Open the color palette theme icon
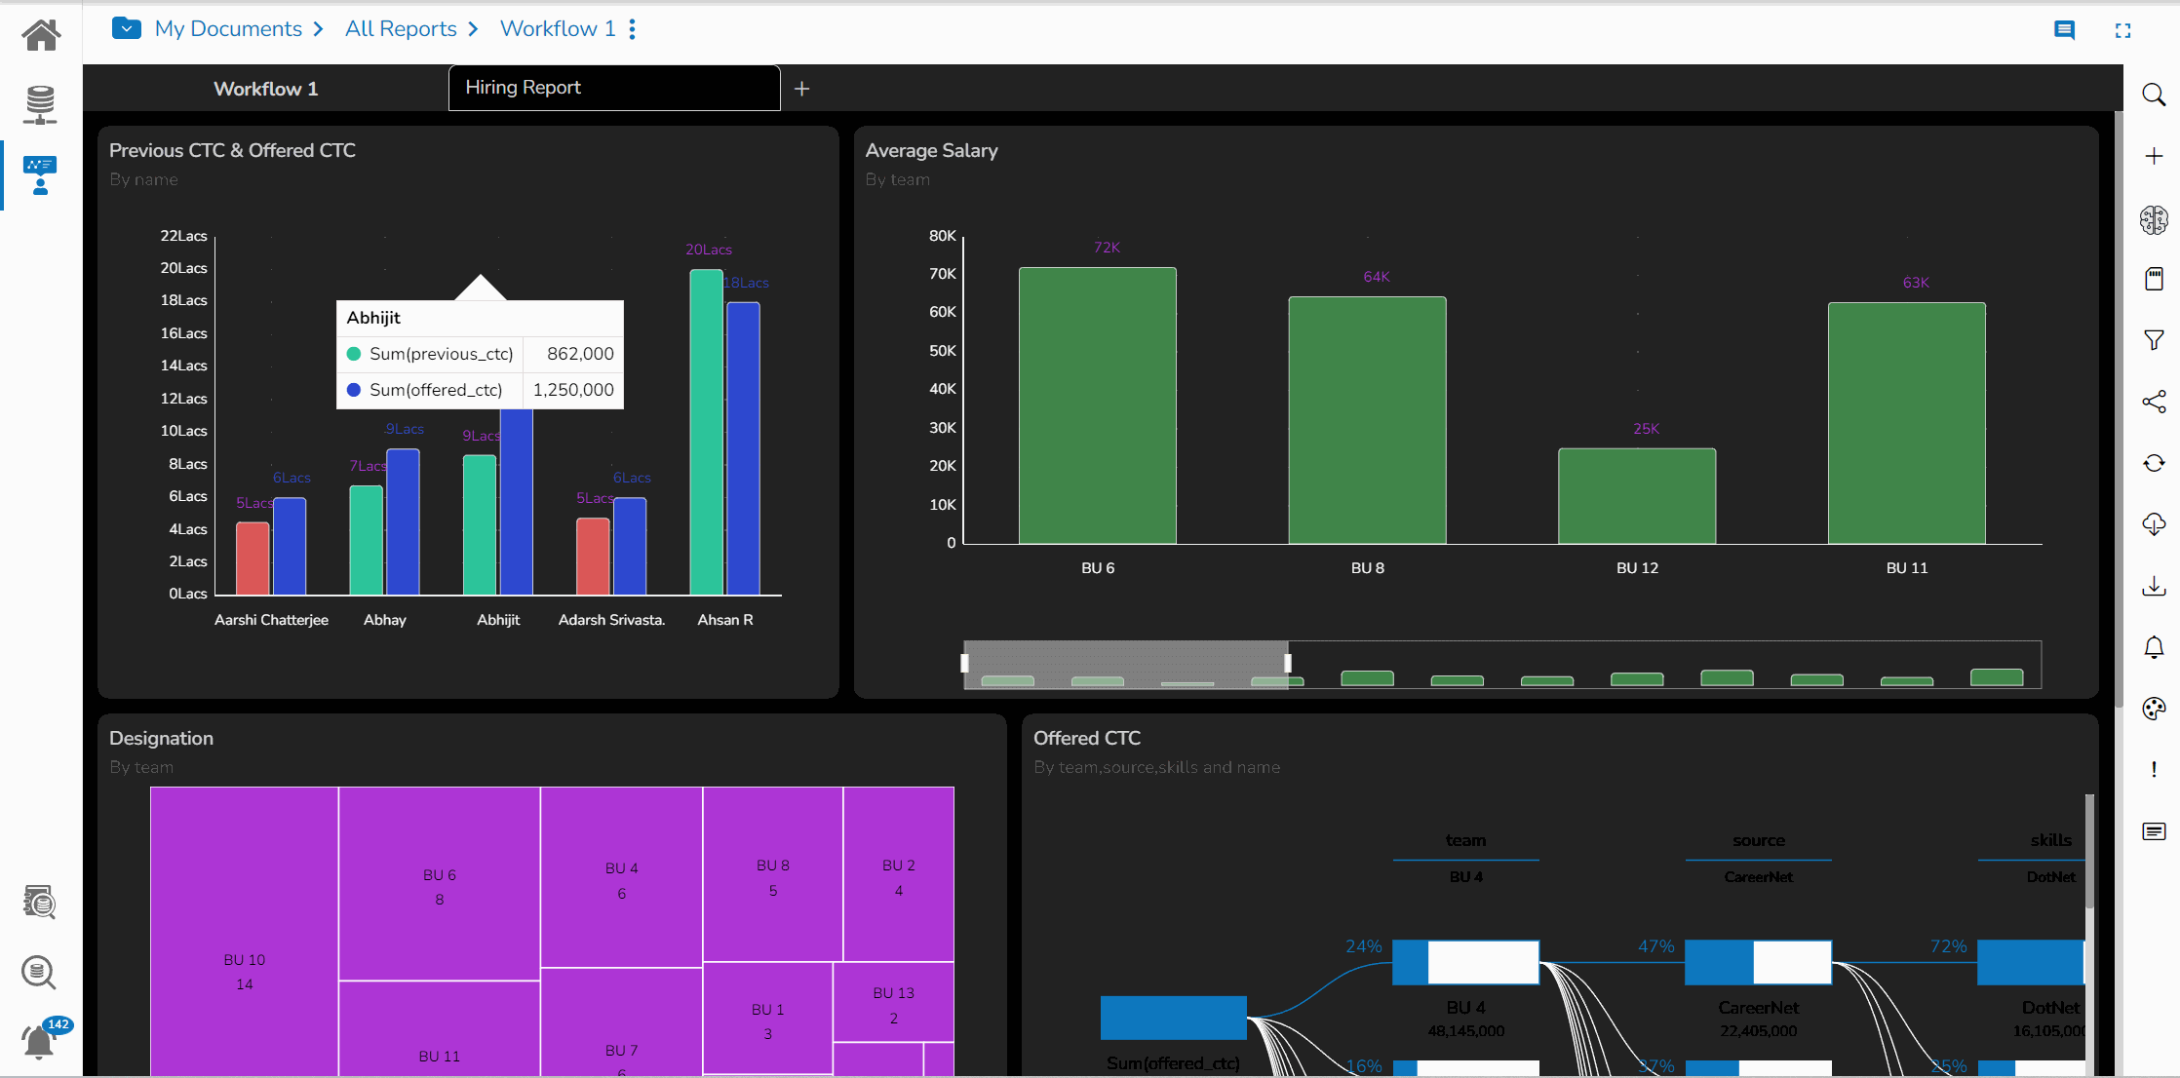 click(x=2154, y=709)
